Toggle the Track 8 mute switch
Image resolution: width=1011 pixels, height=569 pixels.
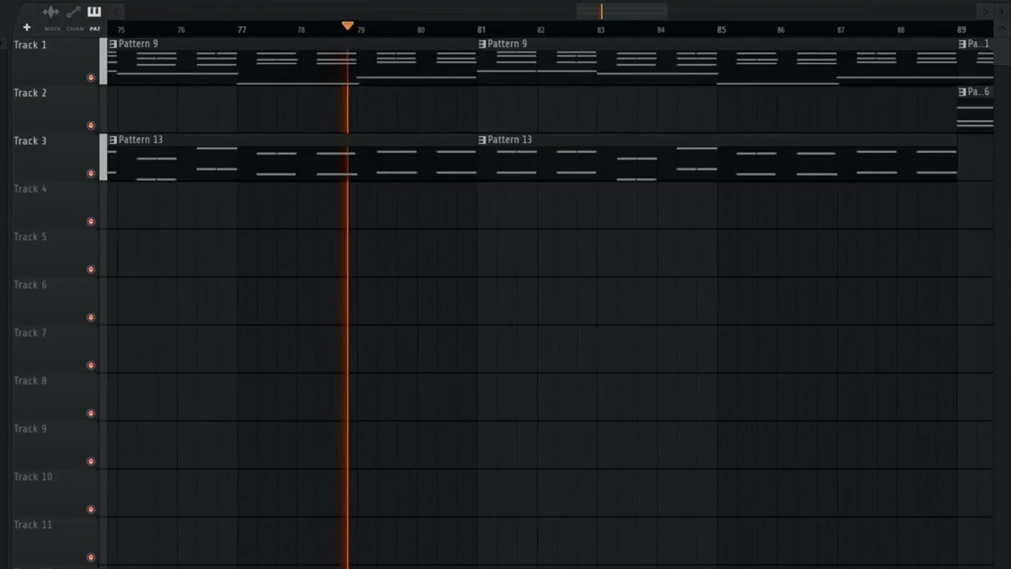(x=91, y=413)
